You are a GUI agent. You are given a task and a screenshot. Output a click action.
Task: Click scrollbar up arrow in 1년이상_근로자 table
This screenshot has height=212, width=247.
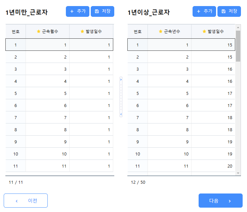[238, 27]
